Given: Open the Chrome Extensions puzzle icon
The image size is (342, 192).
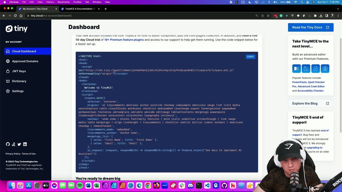Looking at the screenshot, I should (x=315, y=16).
